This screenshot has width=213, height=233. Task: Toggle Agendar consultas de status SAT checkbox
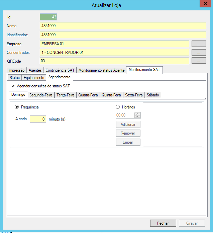[x=13, y=86]
